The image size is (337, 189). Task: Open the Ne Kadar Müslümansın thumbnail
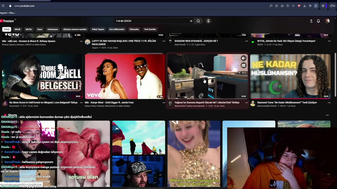pos(290,76)
